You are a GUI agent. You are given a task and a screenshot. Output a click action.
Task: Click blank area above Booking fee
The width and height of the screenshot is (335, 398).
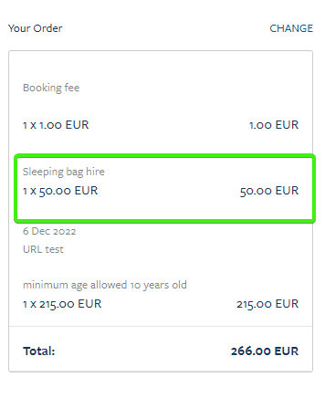click(161, 67)
